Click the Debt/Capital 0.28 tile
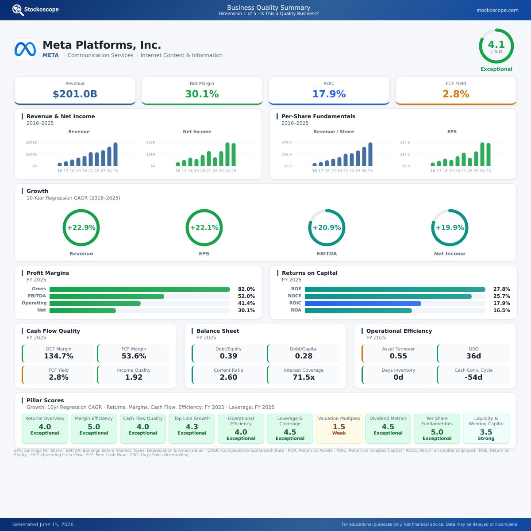 (304, 354)
